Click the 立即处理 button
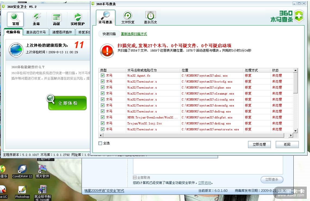This screenshot has width=310, height=201. pos(259,144)
